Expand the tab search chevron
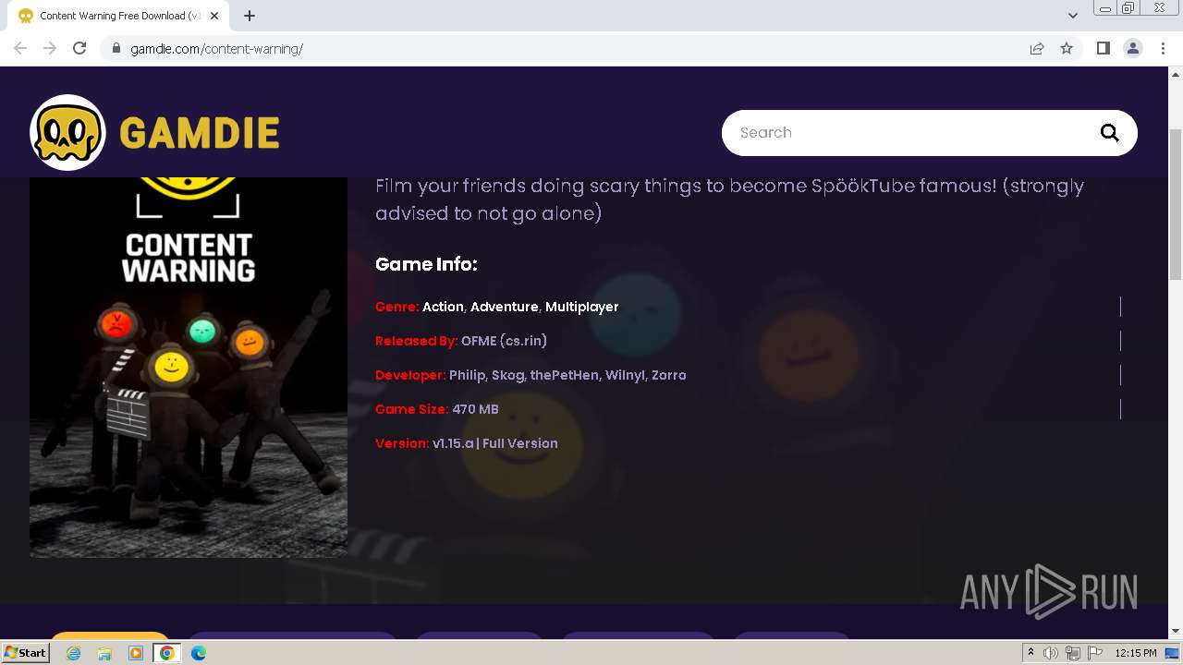Screen dimensions: 1183x665 click(x=1072, y=16)
